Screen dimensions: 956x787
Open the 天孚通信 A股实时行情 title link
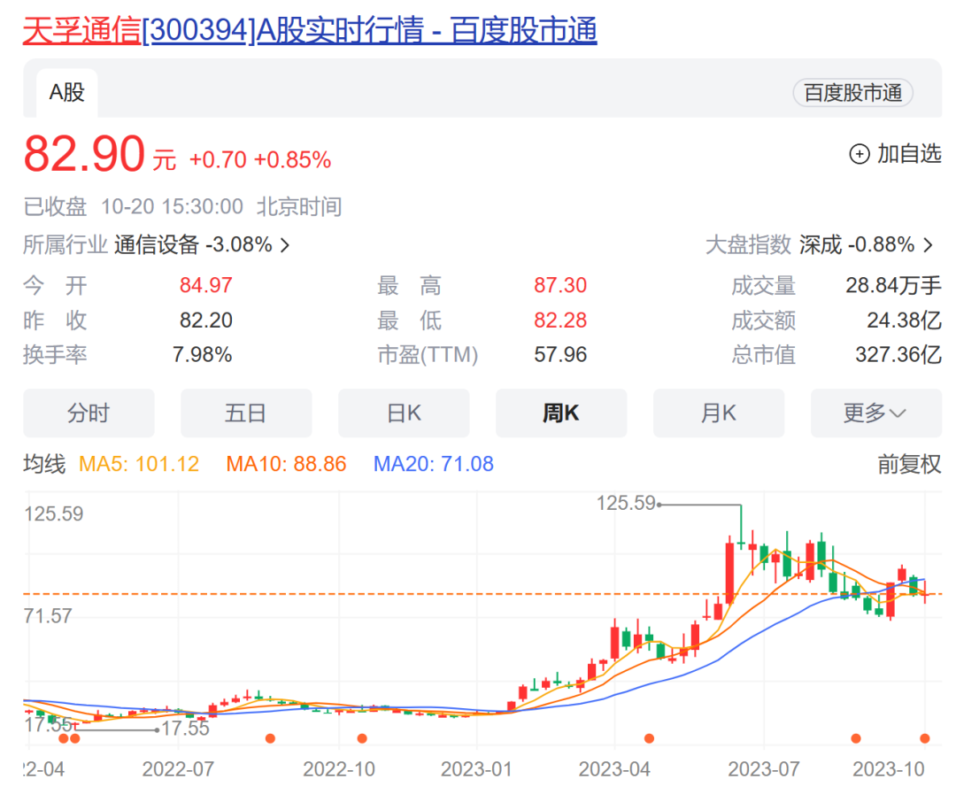(x=310, y=30)
